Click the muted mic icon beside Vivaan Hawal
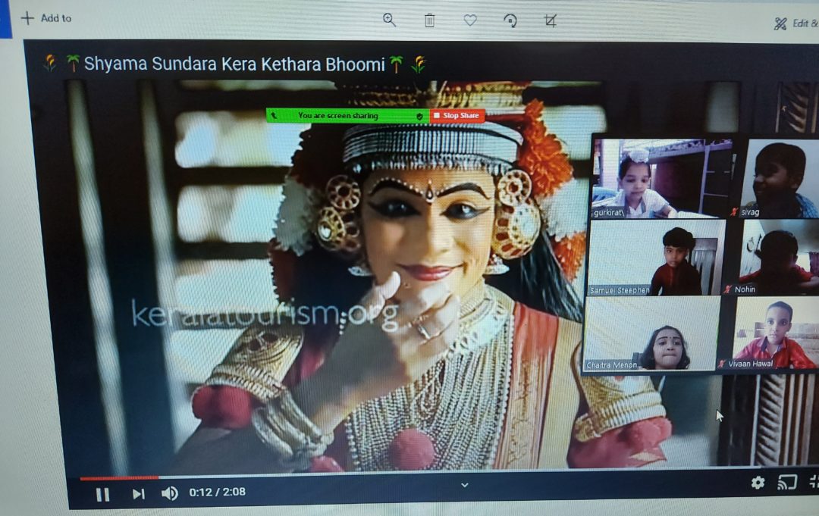819x516 pixels. [x=723, y=364]
